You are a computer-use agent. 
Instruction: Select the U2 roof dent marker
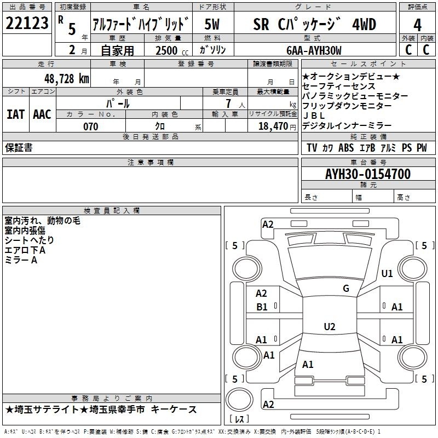pyautogui.click(x=329, y=327)
